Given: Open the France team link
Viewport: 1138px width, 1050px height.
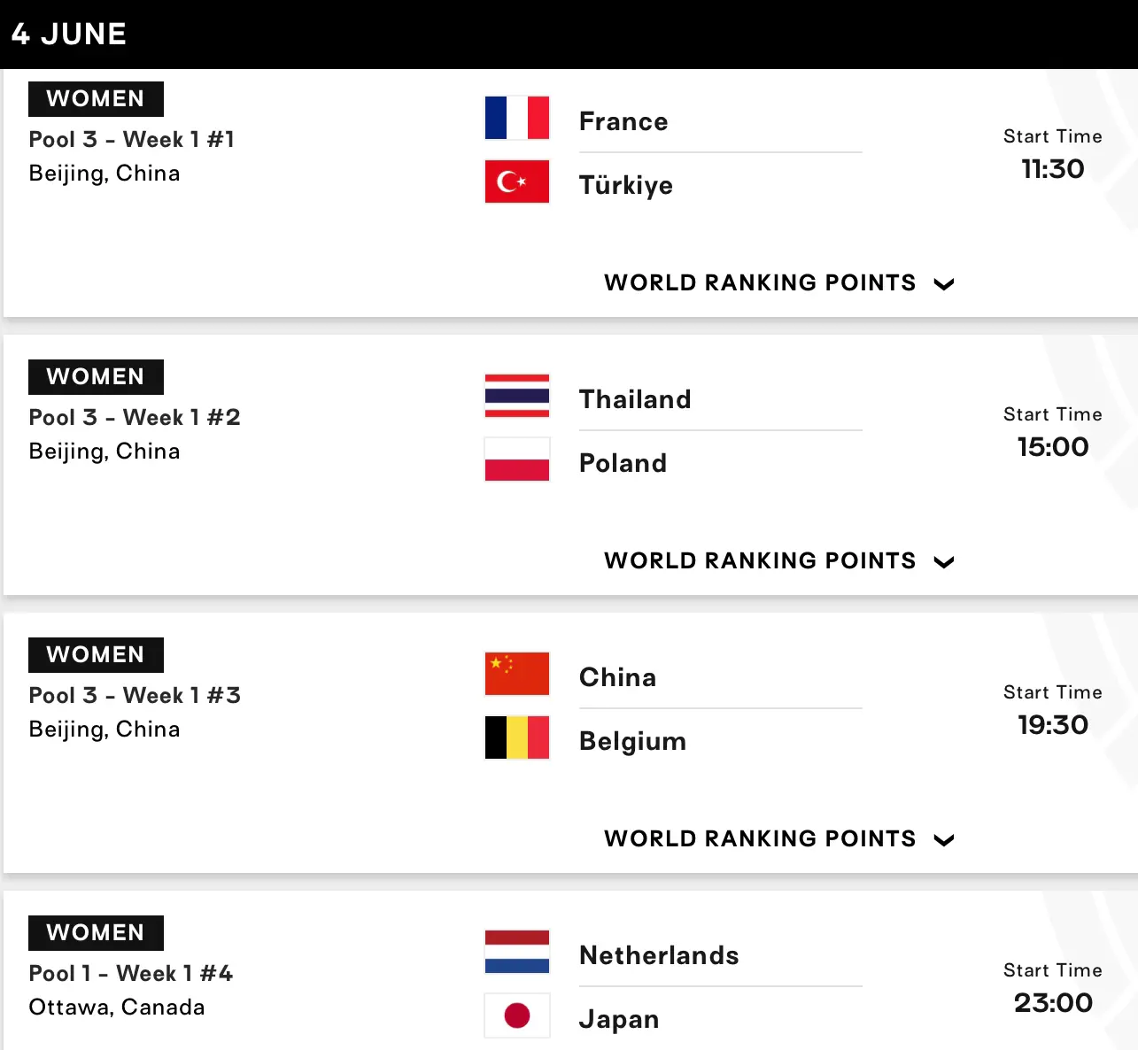Looking at the screenshot, I should (623, 121).
